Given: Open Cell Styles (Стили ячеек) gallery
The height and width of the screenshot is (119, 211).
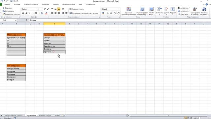Looking at the screenshot, I should pos(152,11).
